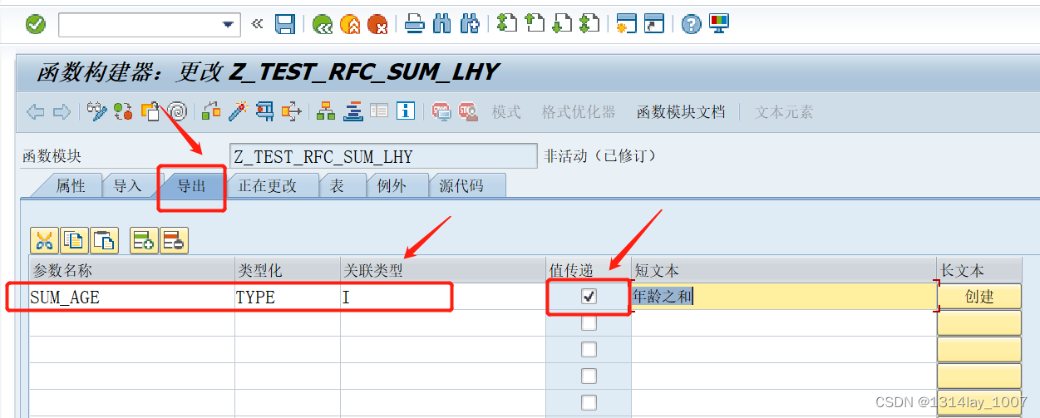This screenshot has height=418, width=1040.
Task: Open Help with the question mark icon
Action: [692, 24]
